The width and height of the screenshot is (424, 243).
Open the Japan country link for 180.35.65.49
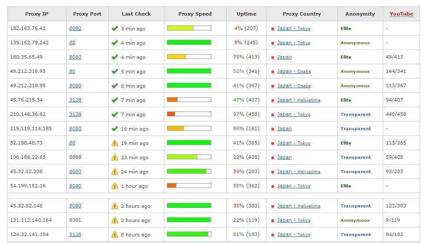tap(284, 57)
